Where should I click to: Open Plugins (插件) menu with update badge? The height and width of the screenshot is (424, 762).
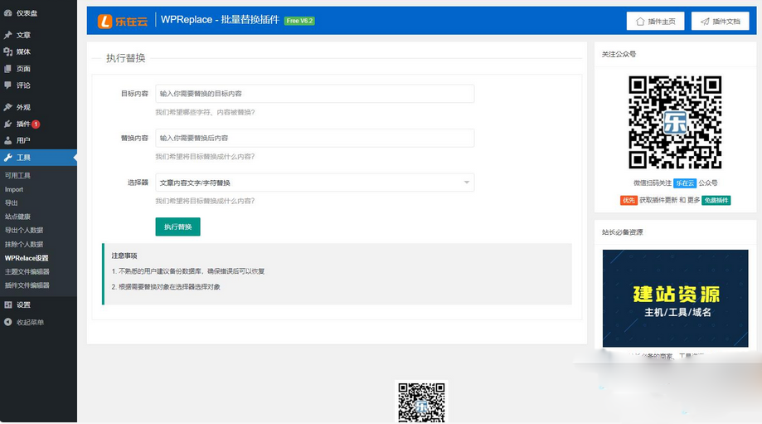tap(23, 124)
